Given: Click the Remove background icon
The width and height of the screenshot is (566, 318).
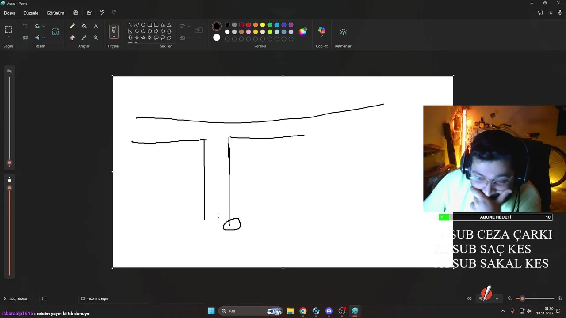Looking at the screenshot, I should (25, 38).
